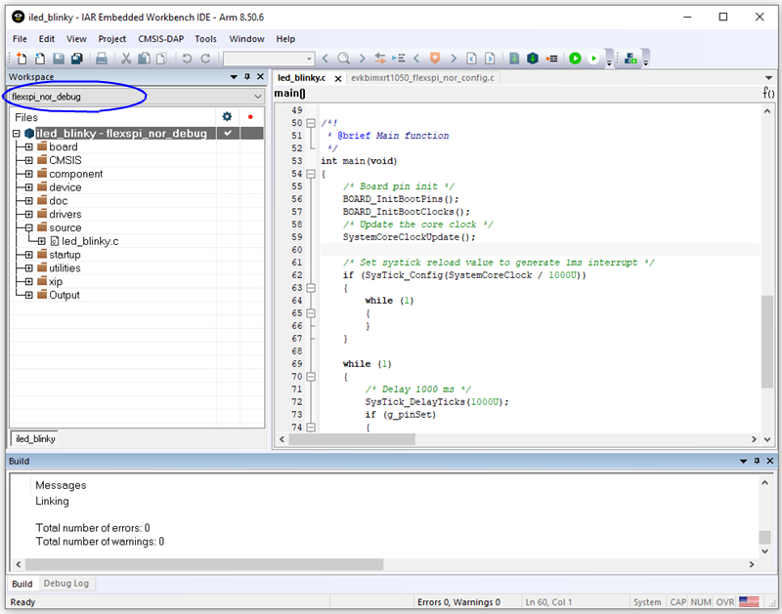Viewport: 782px width, 614px height.
Task: Click the function list f() icon
Action: (768, 94)
